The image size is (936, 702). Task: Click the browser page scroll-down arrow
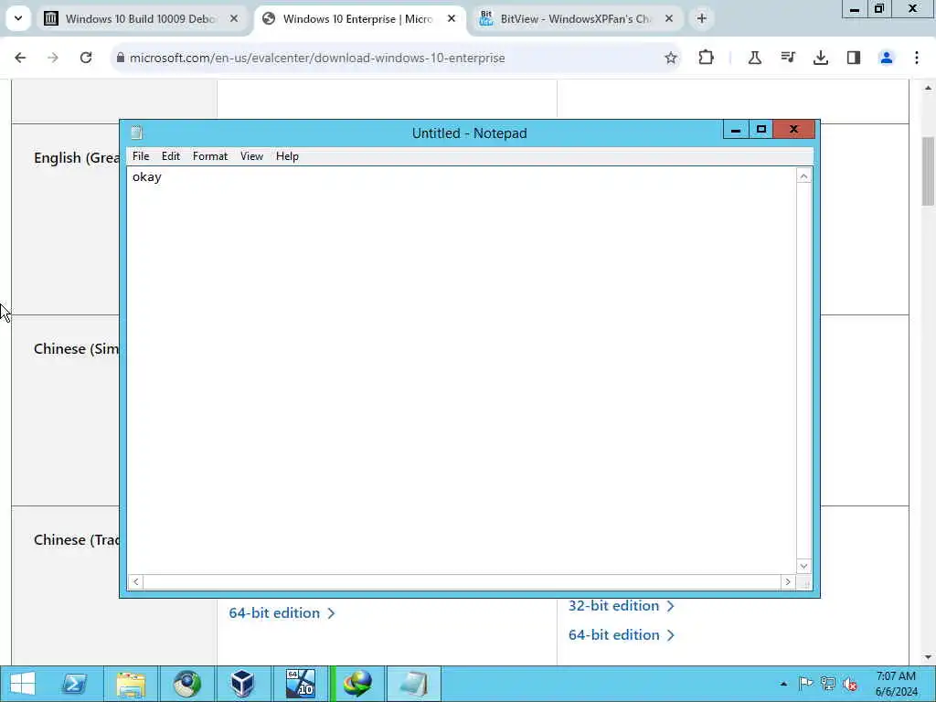[929, 657]
